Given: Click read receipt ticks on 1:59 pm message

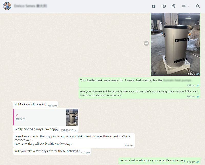Looking at the screenshot, I should coord(198,85).
